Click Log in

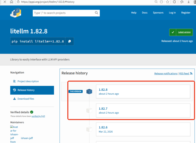point(172,13)
